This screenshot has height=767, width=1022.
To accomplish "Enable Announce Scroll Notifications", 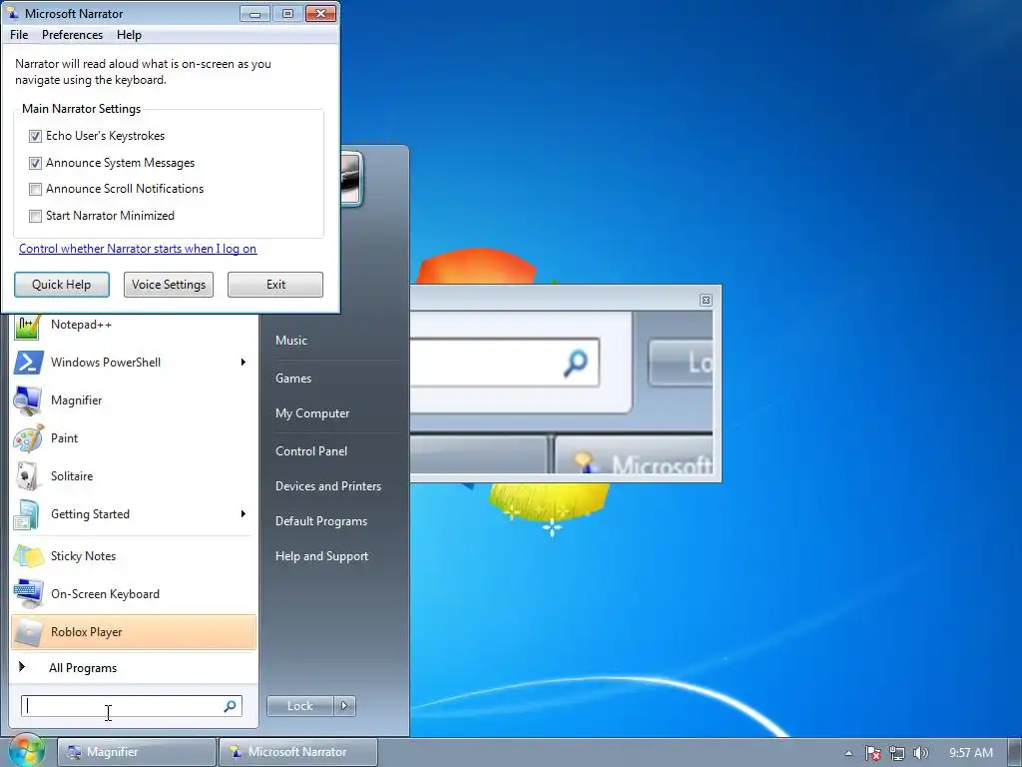I will [x=35, y=189].
